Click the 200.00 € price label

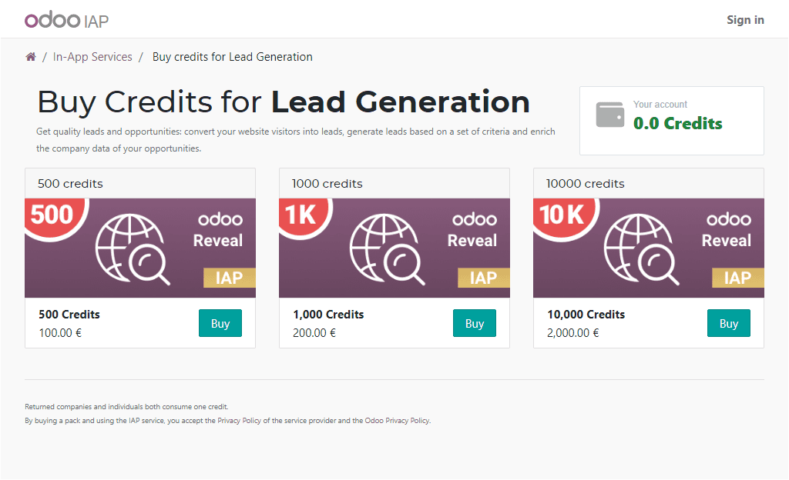(314, 332)
